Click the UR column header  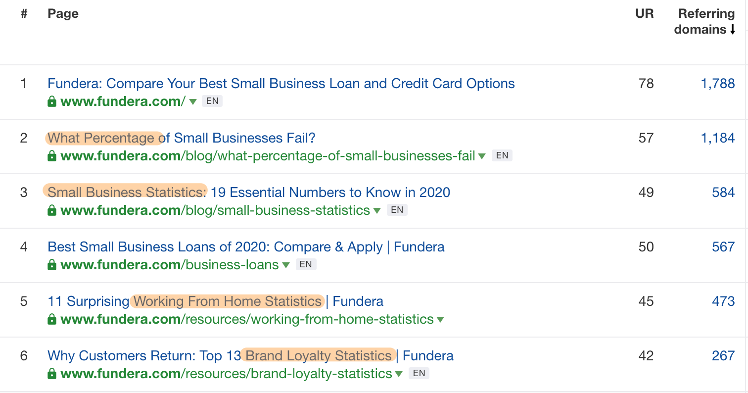tap(645, 14)
